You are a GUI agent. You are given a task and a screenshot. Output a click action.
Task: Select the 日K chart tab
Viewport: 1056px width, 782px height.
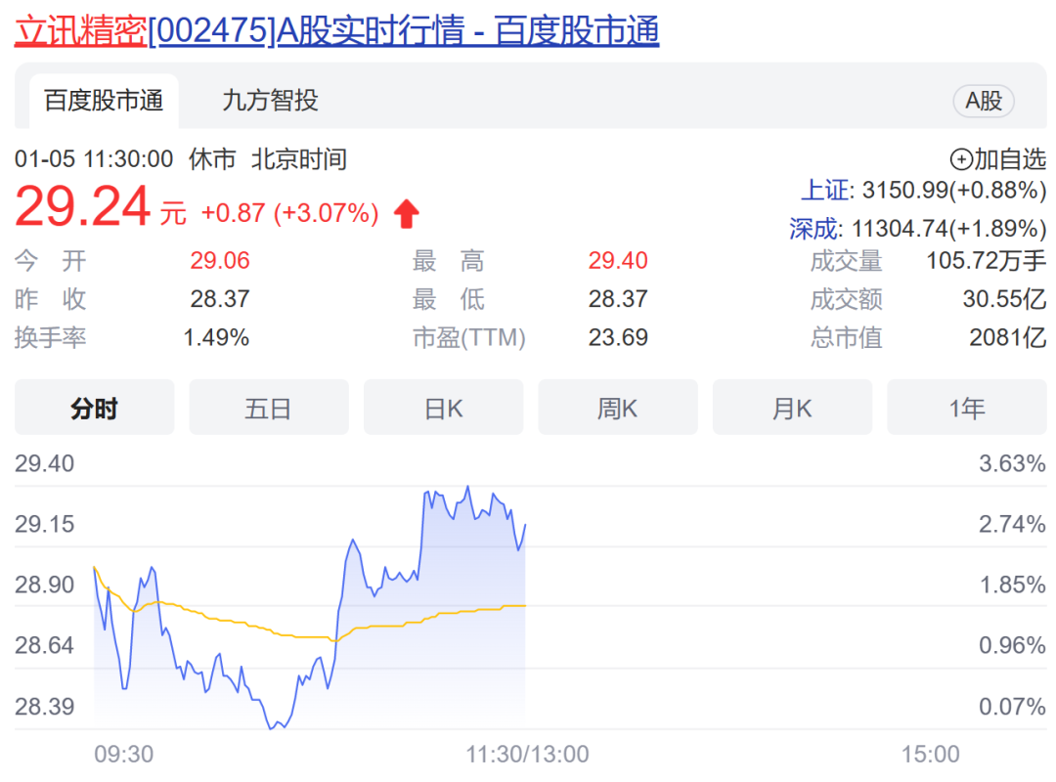(443, 408)
